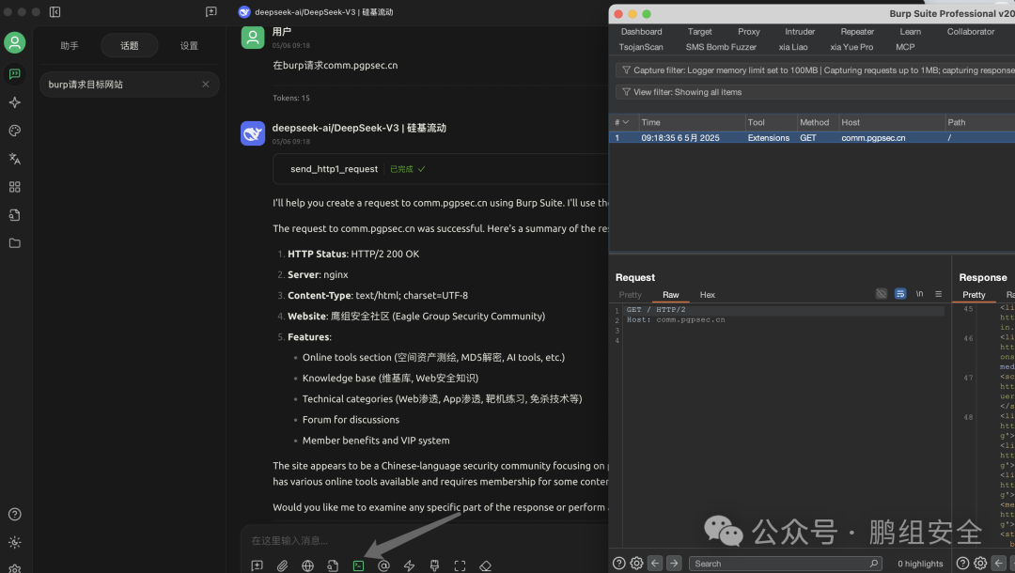Viewport: 1015px width, 573px height.
Task: Toggle hide non-printable characters icon in Request
Action: pyautogui.click(x=881, y=294)
